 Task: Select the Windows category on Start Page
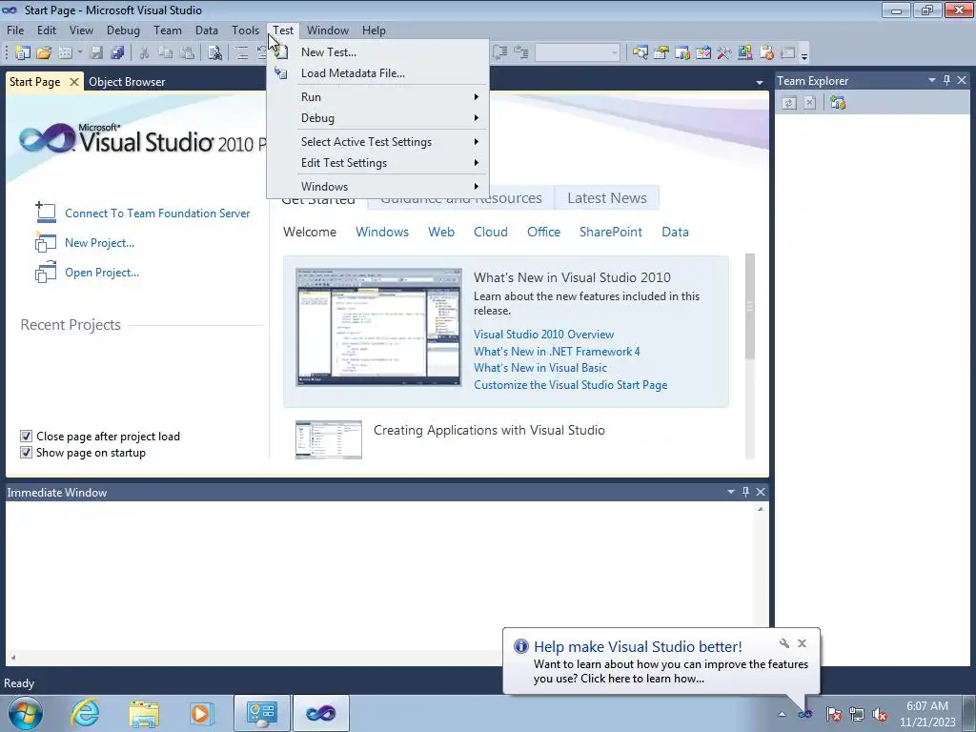tap(382, 233)
